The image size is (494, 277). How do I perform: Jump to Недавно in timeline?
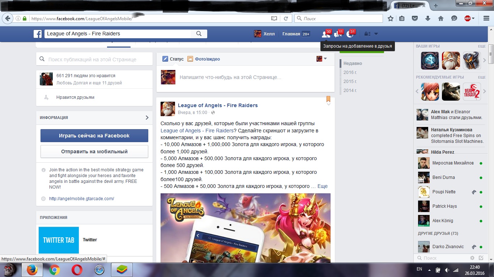click(353, 63)
